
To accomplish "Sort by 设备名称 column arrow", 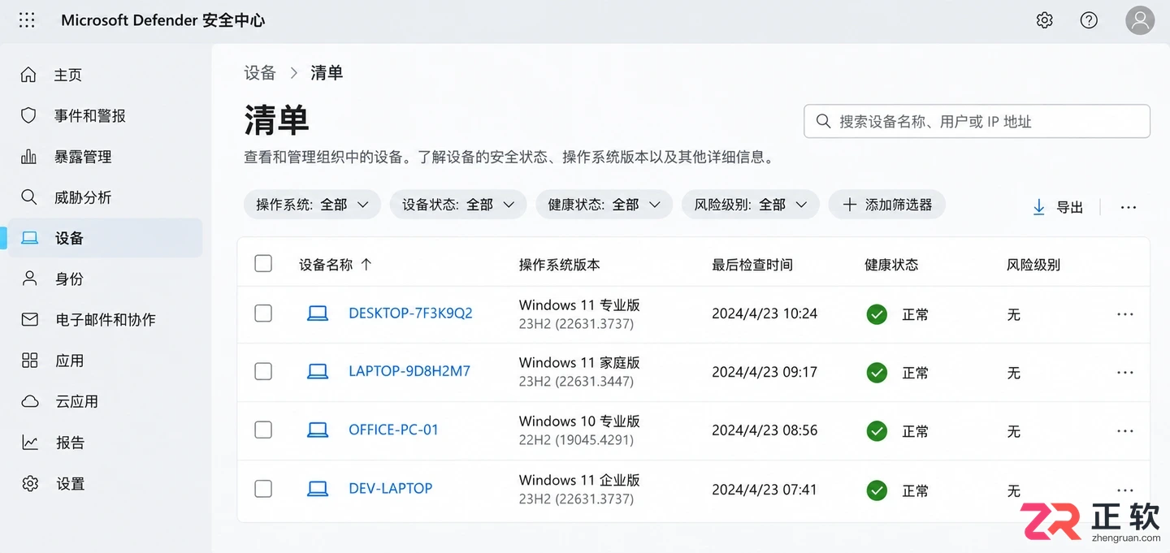I will click(366, 264).
